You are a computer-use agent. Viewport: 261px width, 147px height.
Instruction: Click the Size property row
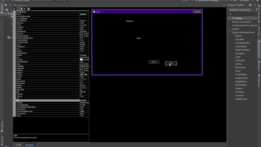pyautogui.click(x=52, y=92)
